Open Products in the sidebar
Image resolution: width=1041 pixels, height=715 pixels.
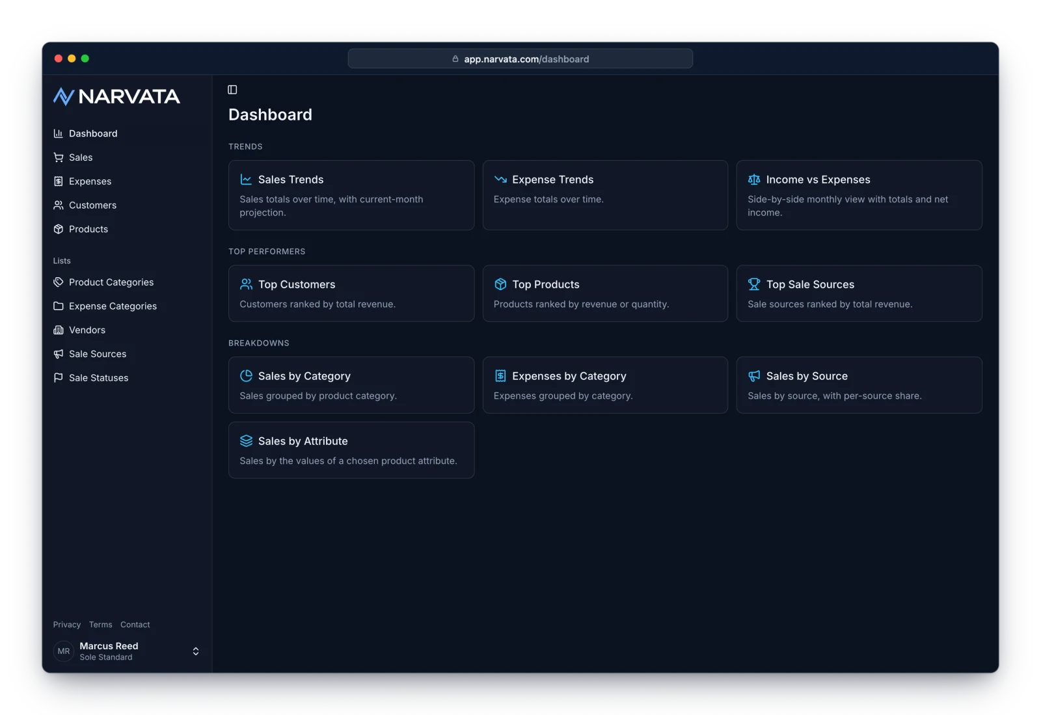(x=127, y=229)
